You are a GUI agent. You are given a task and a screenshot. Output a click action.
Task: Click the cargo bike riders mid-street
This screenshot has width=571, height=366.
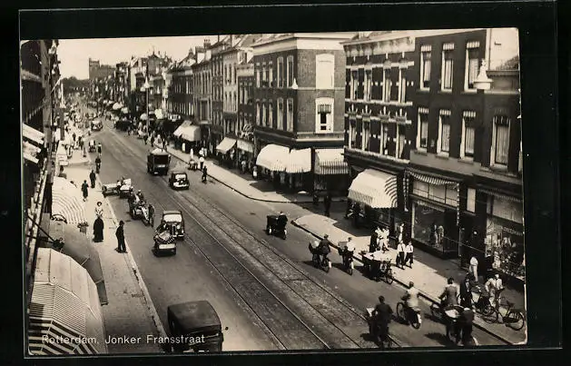click(332, 252)
